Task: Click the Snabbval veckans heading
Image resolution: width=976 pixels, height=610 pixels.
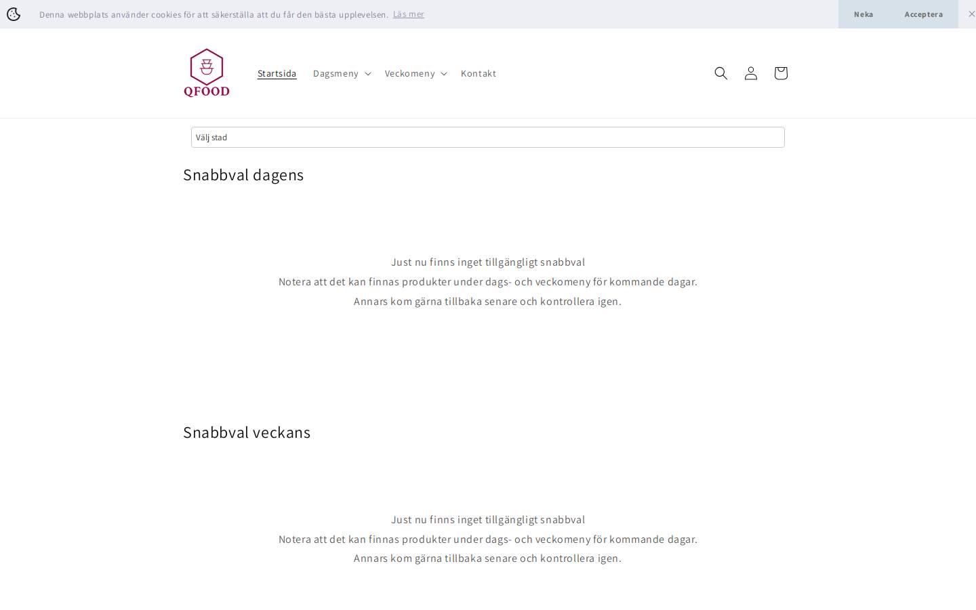Action: pos(247,432)
